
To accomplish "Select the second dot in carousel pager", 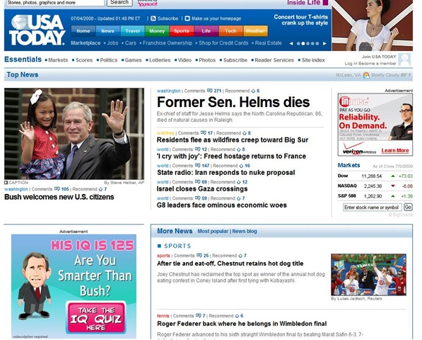I will [x=303, y=43].
